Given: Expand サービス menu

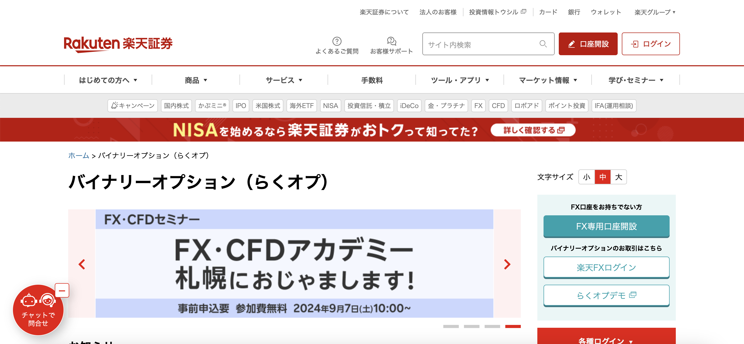Looking at the screenshot, I should tap(284, 80).
